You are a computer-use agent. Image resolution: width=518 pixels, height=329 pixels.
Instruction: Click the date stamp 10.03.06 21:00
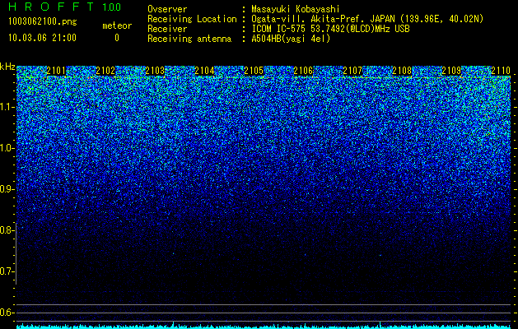coord(42,38)
